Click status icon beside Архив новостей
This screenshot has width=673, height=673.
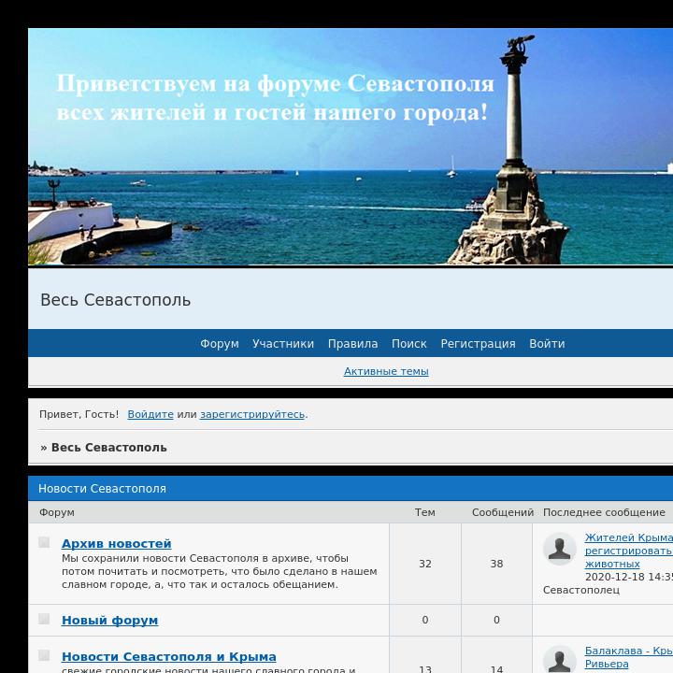pyautogui.click(x=44, y=542)
